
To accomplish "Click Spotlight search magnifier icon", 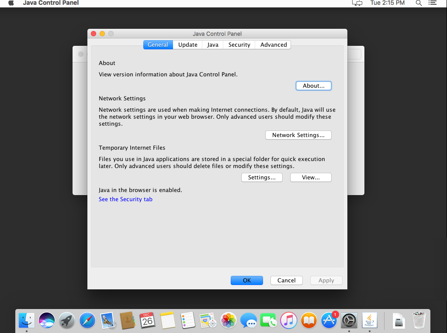I will 419,3.
